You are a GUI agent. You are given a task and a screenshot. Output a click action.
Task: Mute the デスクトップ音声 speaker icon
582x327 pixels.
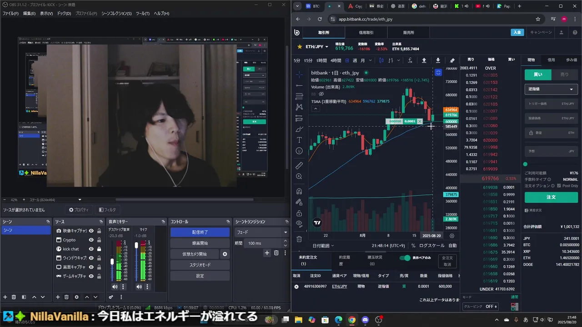[x=115, y=287]
